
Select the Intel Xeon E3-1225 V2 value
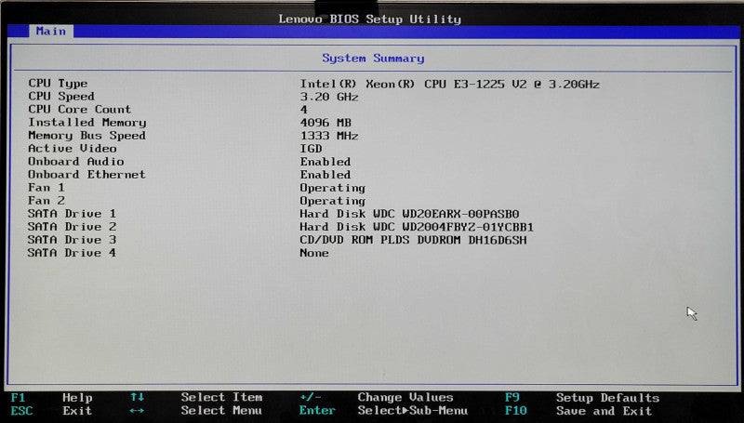click(449, 85)
